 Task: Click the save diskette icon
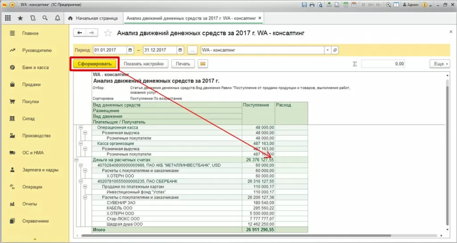click(304, 5)
